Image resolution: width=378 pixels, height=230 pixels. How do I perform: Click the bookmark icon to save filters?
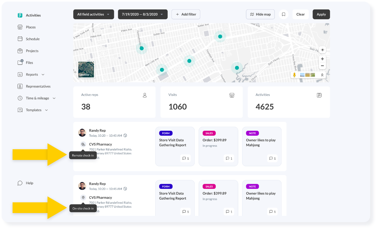[283, 14]
